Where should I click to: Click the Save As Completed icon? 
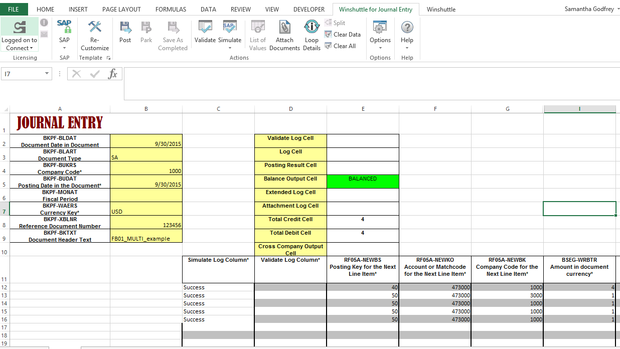173,27
